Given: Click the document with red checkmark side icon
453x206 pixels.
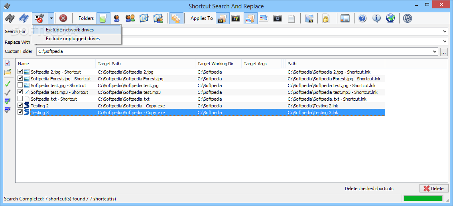Looking at the screenshot, I should coord(8,63).
